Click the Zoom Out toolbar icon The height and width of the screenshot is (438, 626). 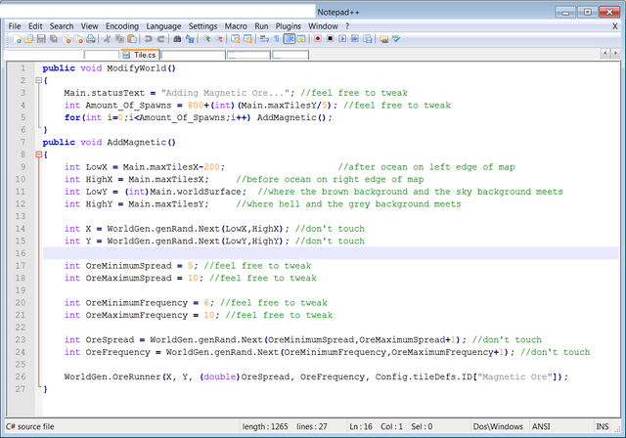point(219,39)
